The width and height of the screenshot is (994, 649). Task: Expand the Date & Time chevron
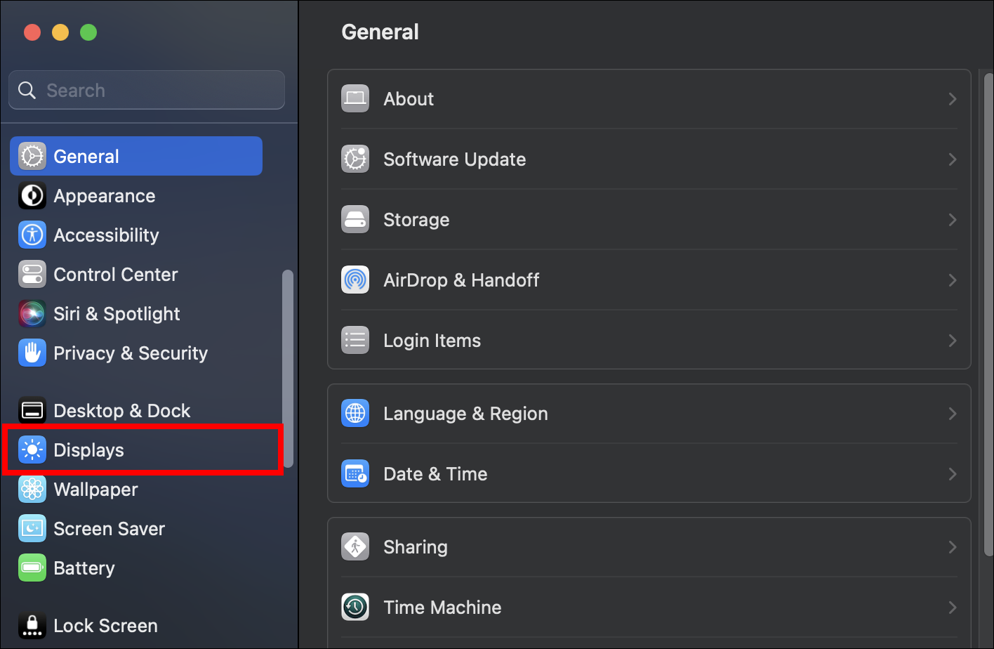(x=952, y=474)
